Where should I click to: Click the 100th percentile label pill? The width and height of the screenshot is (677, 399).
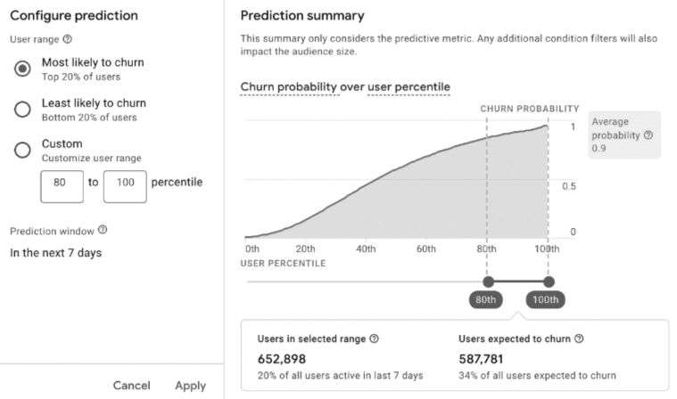coord(545,300)
